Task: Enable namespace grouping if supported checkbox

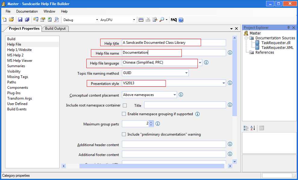Action: (124, 114)
